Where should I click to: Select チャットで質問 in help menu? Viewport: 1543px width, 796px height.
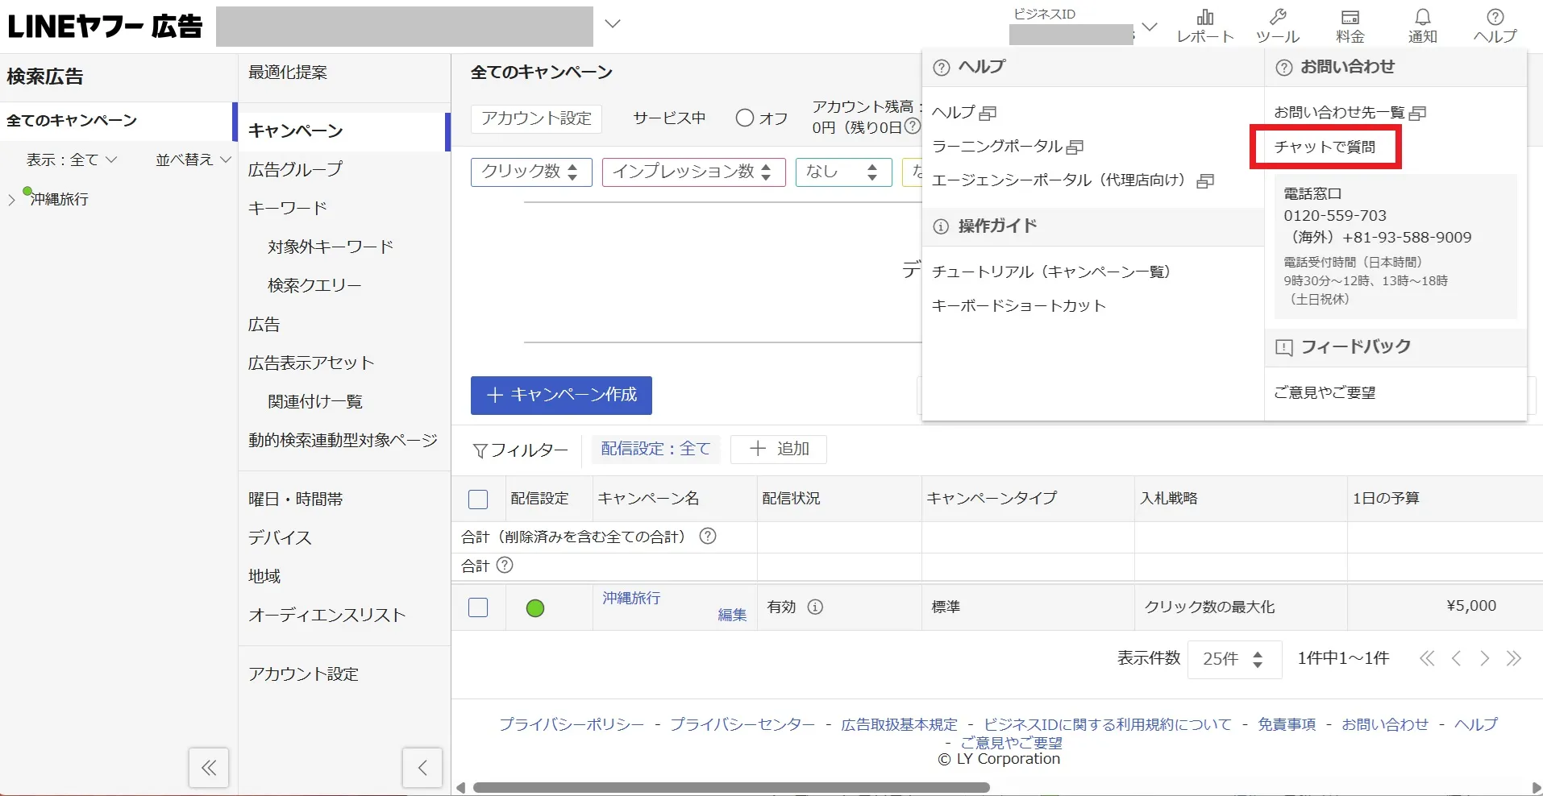[x=1325, y=147]
